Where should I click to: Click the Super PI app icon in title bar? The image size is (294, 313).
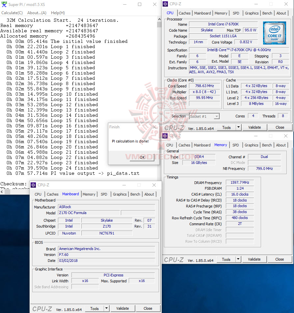pyautogui.click(x=4, y=4)
